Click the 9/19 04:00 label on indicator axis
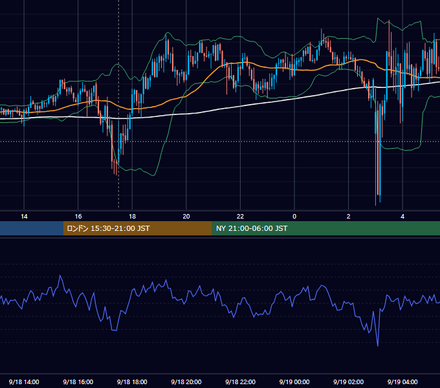Screen dimensions: 440x388 (x=402, y=382)
